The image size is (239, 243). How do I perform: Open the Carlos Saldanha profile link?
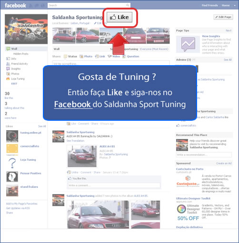point(215,117)
